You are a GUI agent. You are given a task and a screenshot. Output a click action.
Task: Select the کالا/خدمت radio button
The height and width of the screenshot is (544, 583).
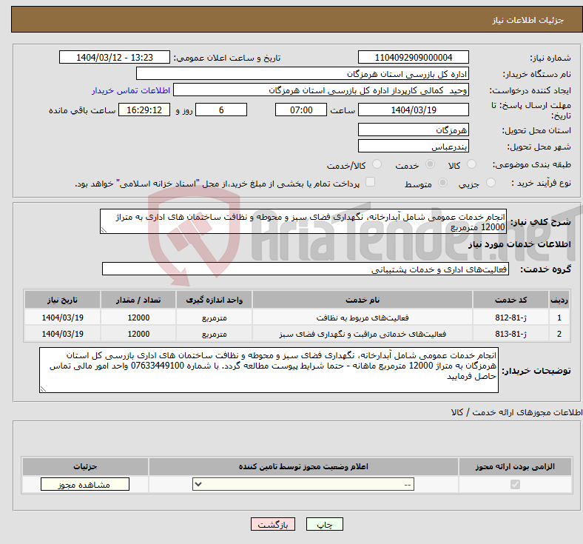point(377,164)
